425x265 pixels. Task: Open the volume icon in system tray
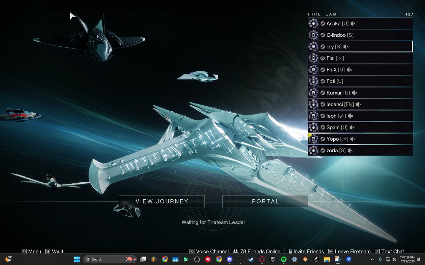[394, 259]
